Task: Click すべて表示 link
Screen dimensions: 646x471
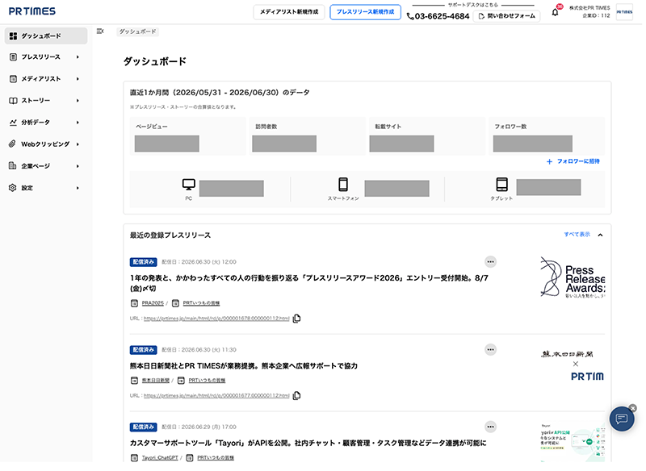Action: 577,234
